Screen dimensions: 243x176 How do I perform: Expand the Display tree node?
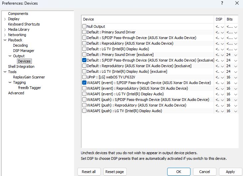tap(5, 19)
